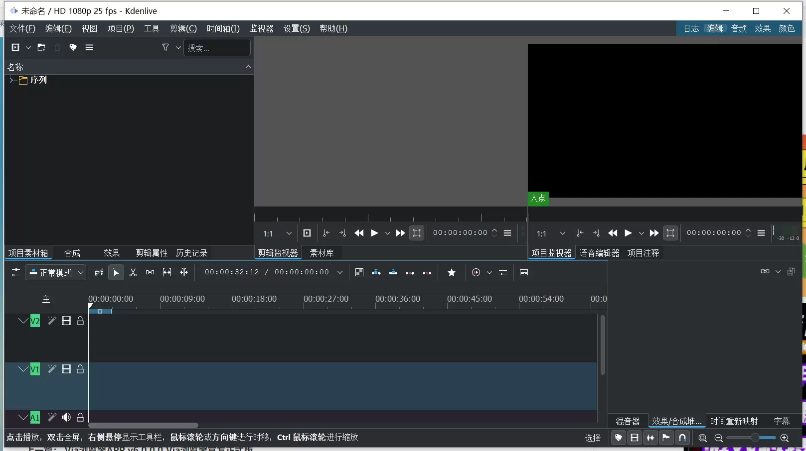Play in the project monitor
806x451 pixels.
pos(628,233)
